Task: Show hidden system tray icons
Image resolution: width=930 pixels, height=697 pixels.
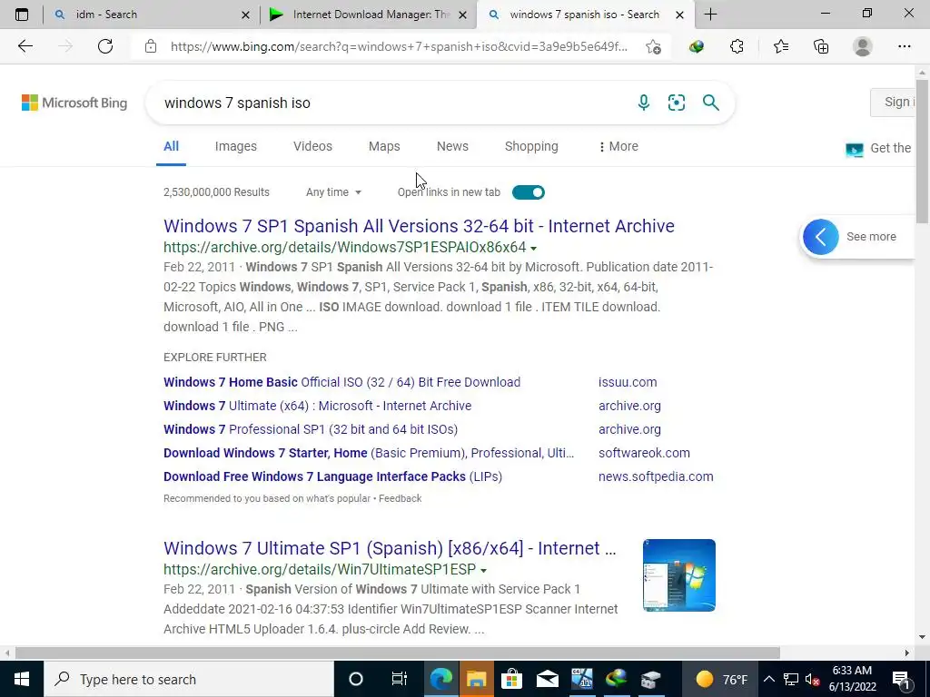Action: pos(768,679)
